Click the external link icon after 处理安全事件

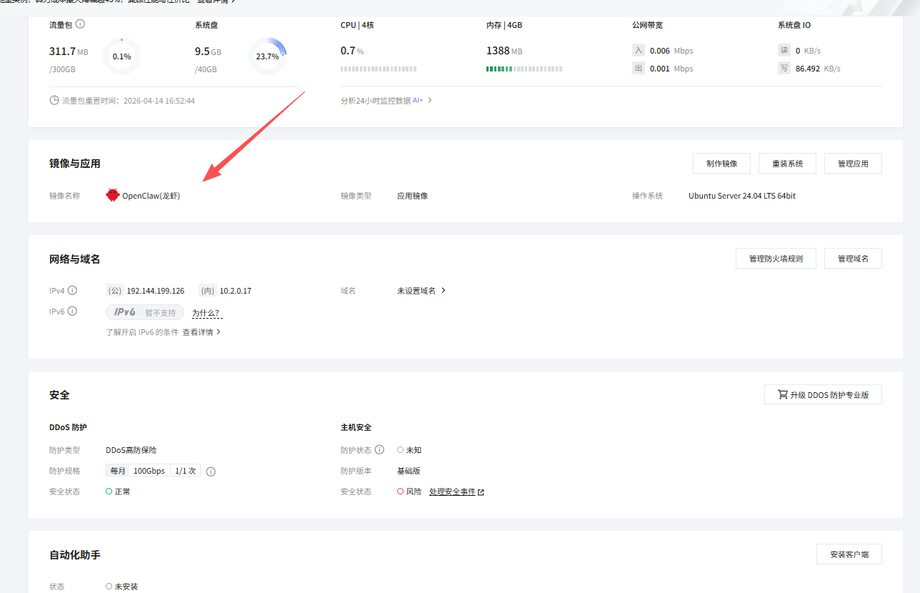pyautogui.click(x=481, y=492)
